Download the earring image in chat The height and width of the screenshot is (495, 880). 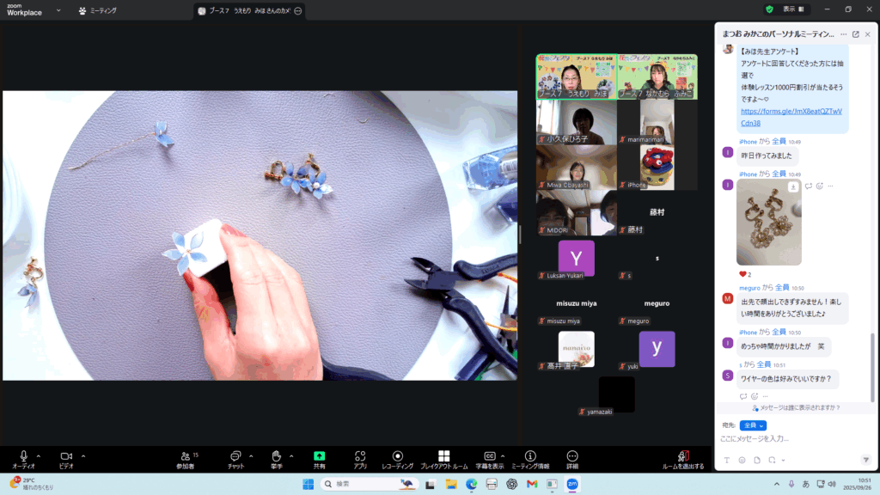(x=795, y=186)
